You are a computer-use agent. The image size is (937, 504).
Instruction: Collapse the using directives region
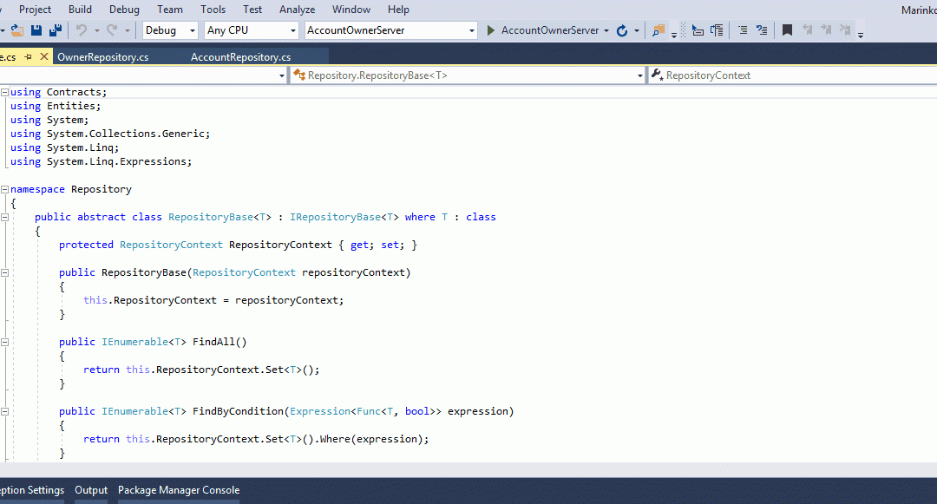coord(4,92)
